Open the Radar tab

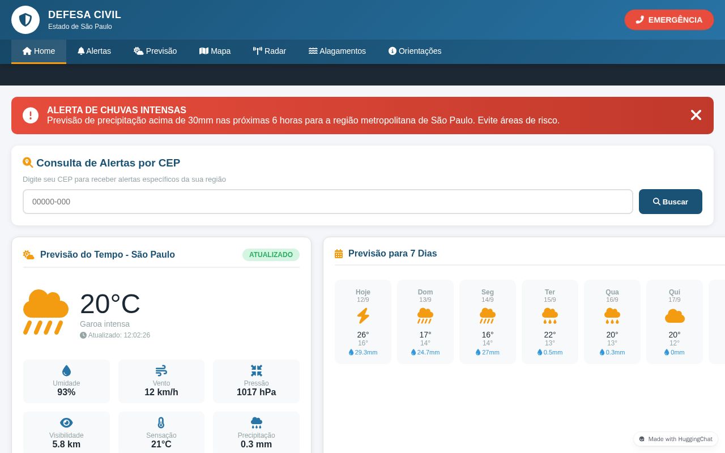click(270, 51)
